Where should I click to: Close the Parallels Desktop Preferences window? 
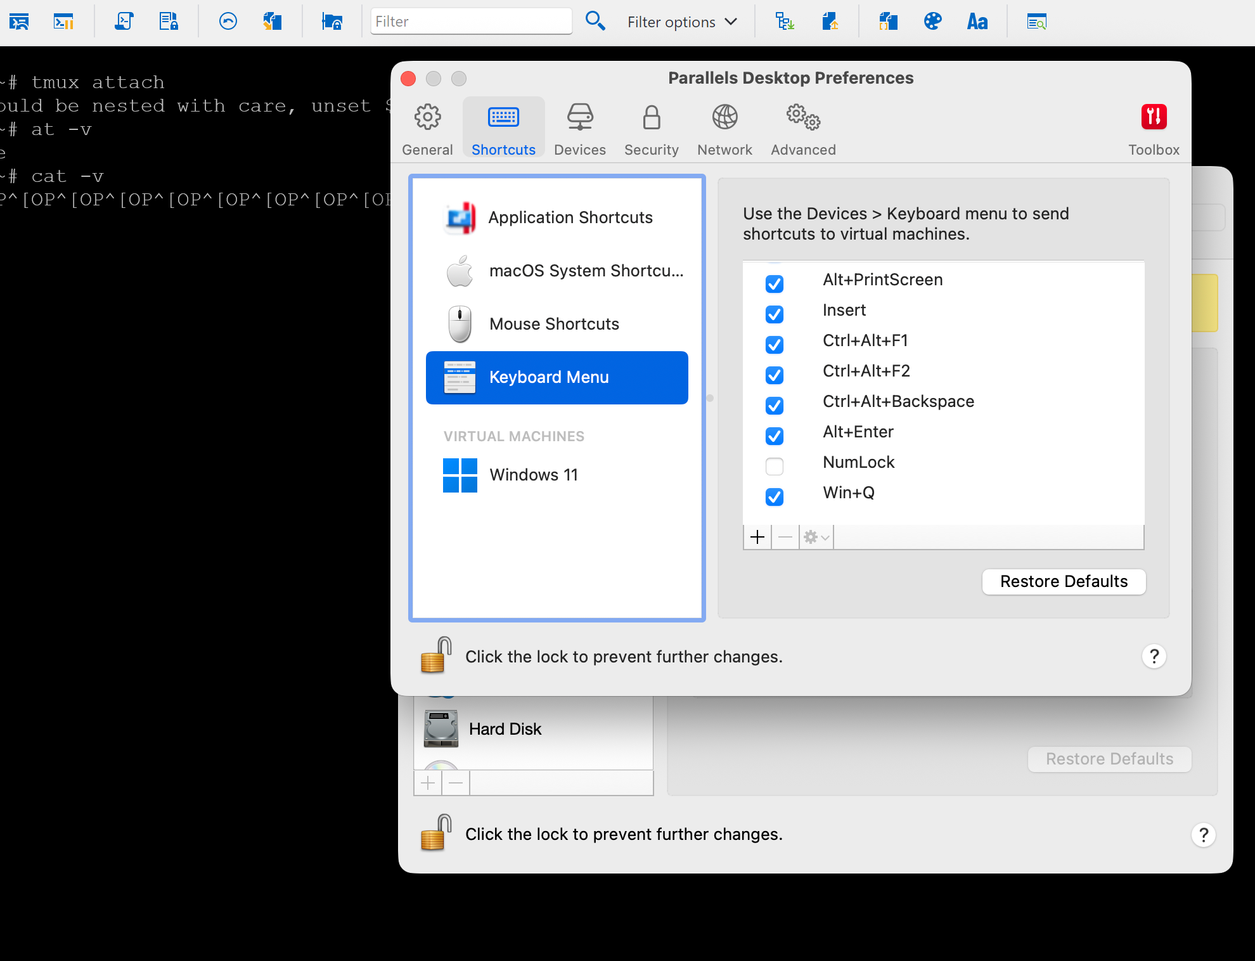click(408, 79)
